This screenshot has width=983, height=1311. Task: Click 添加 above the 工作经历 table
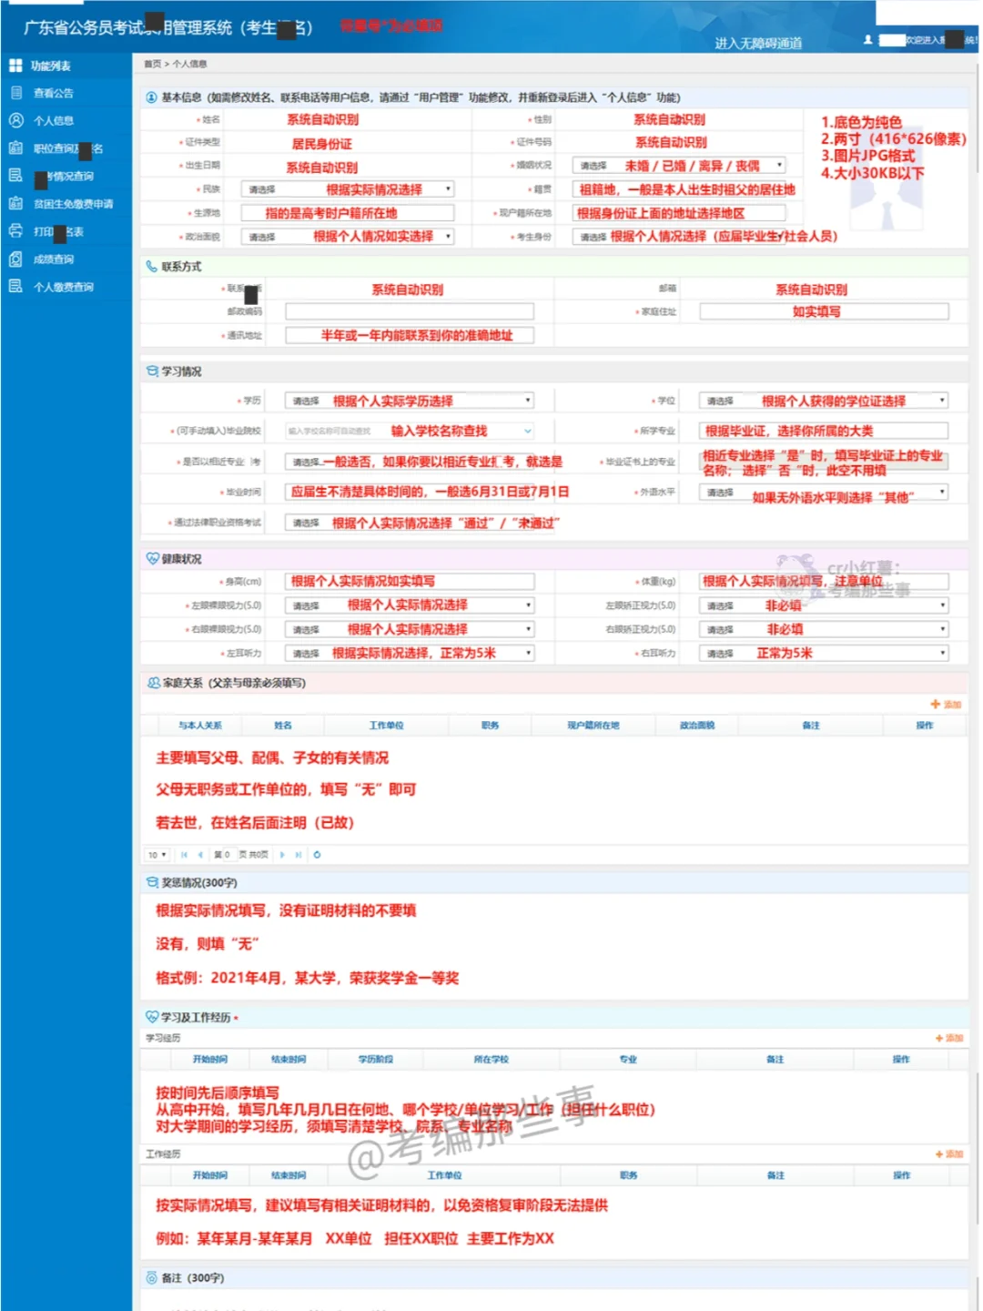(949, 1153)
